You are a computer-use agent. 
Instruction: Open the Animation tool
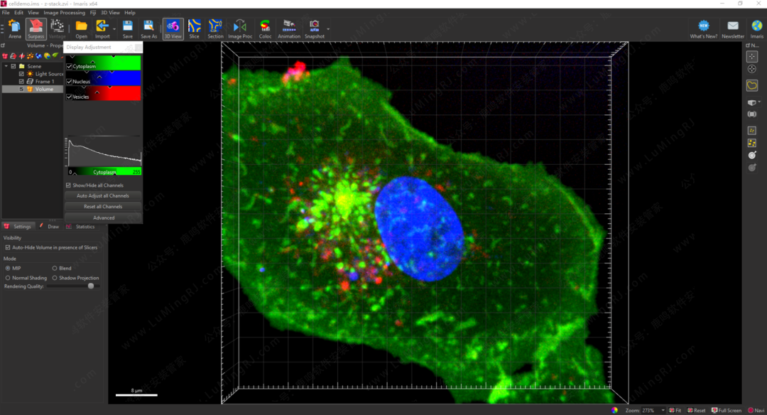289,28
